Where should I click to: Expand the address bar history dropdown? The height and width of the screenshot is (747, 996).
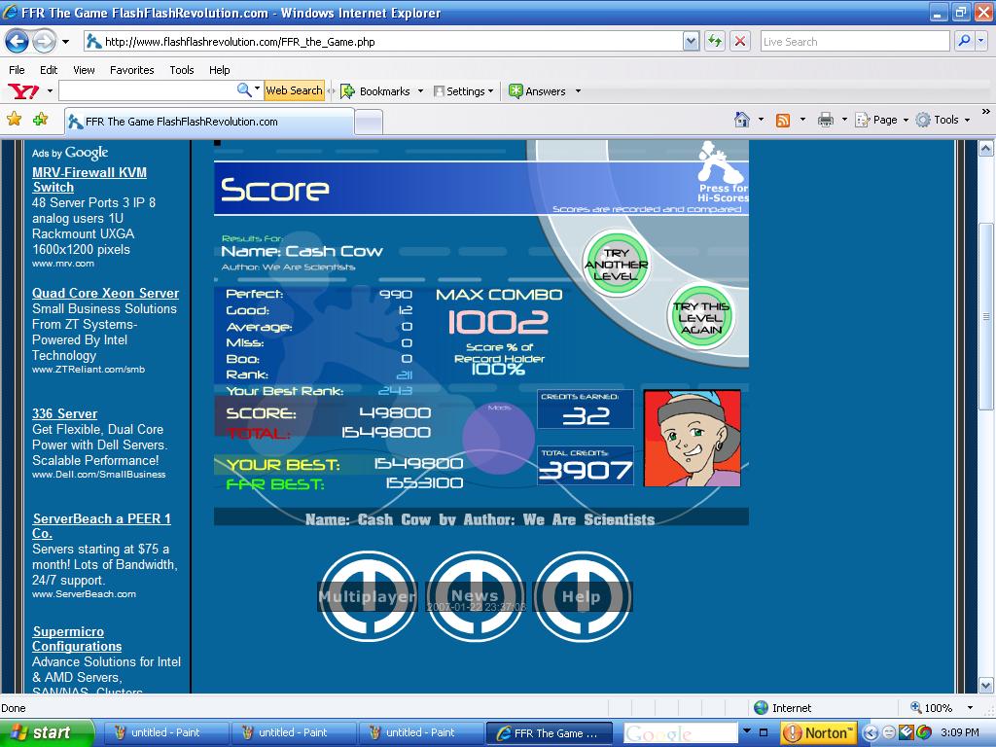point(692,42)
